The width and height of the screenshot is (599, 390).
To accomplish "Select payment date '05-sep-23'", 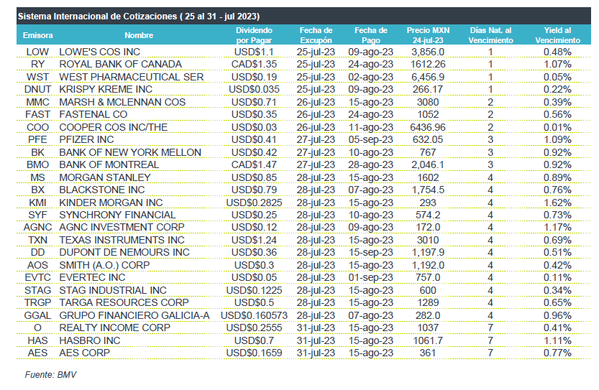I will [x=370, y=139].
